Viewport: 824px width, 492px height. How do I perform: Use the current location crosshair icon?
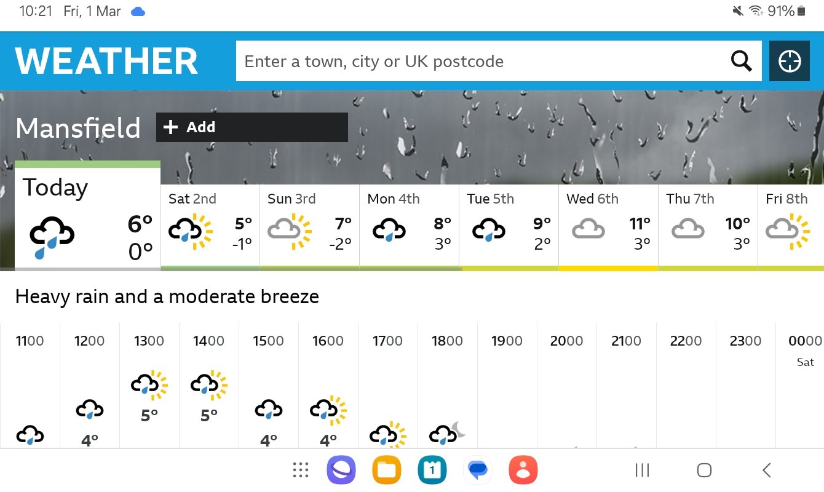(790, 61)
